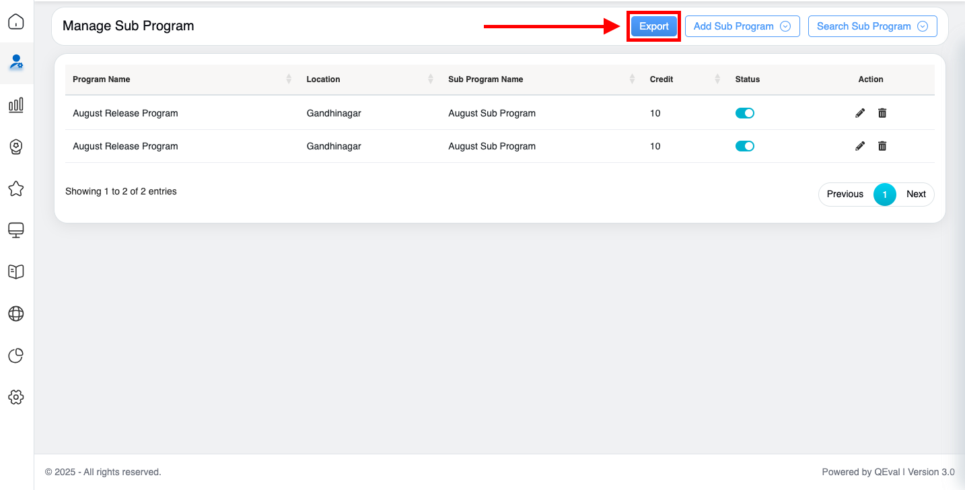965x490 pixels.
Task: Sort by Program Name column
Action: point(102,79)
